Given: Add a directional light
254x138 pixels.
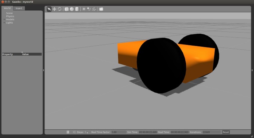Looking at the screenshot, I should 94,9.
